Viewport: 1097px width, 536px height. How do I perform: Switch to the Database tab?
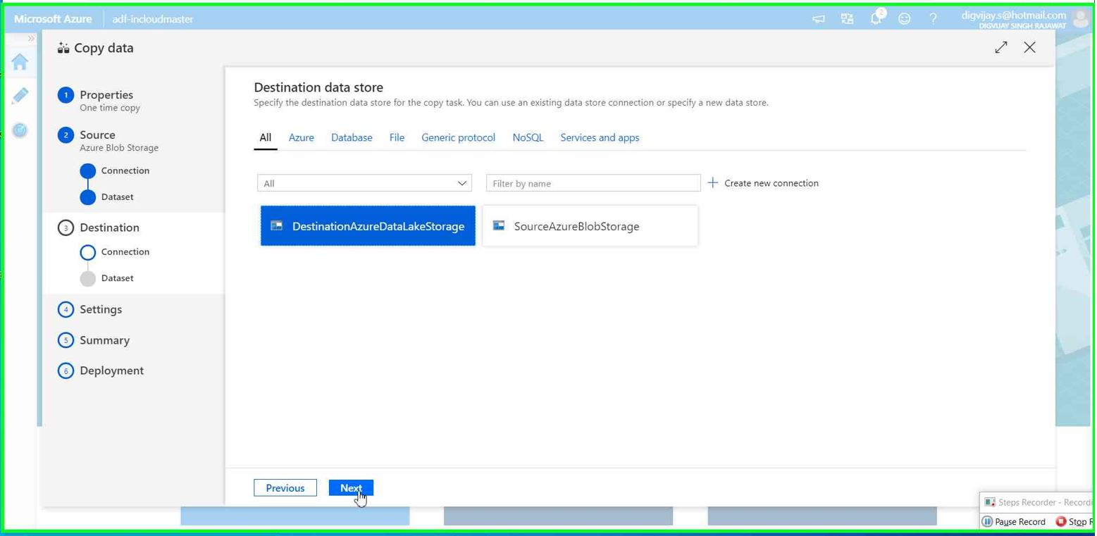pos(352,138)
